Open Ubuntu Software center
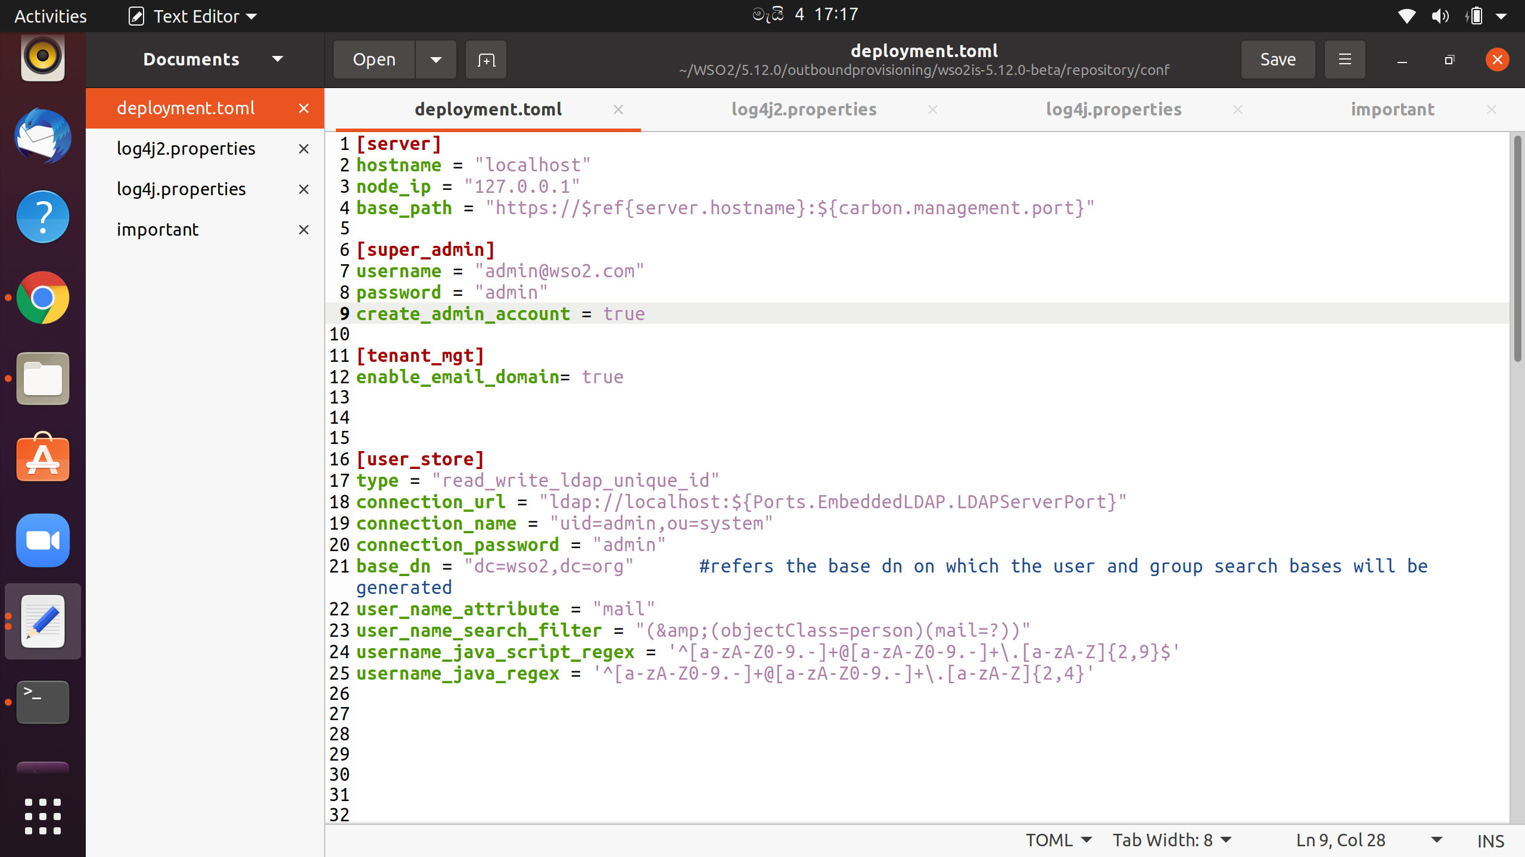The image size is (1525, 857). click(x=42, y=459)
